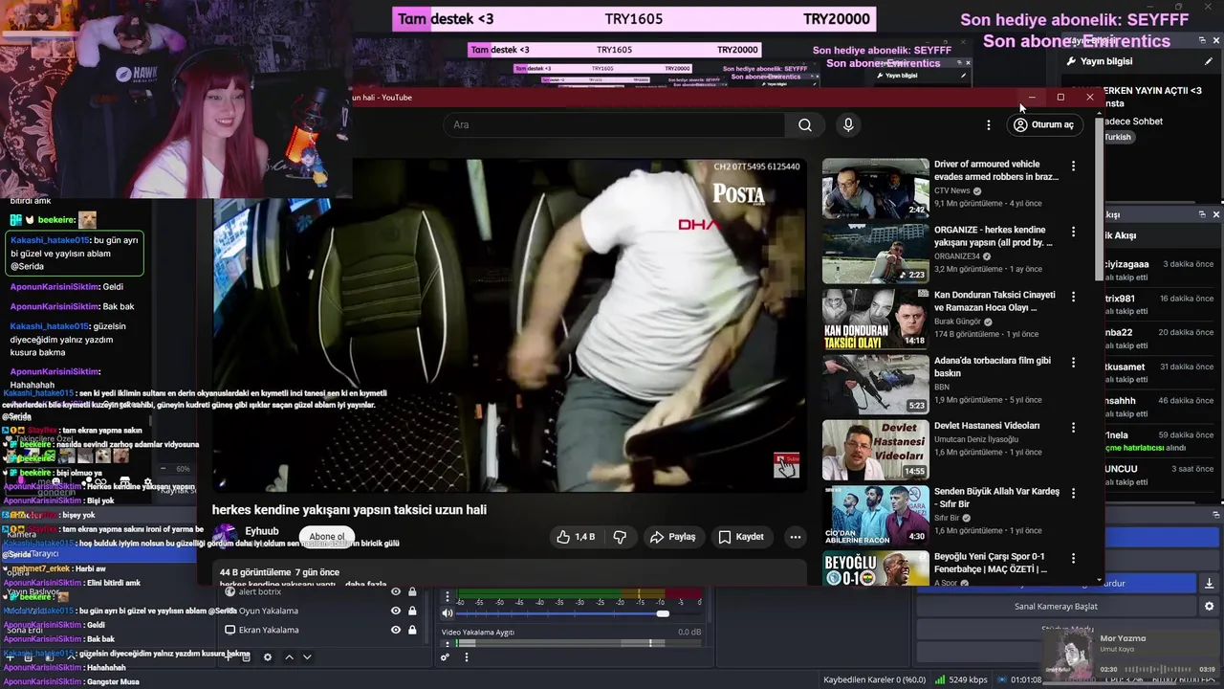
Task: Toggle lock on alert botrix source
Action: click(x=412, y=591)
